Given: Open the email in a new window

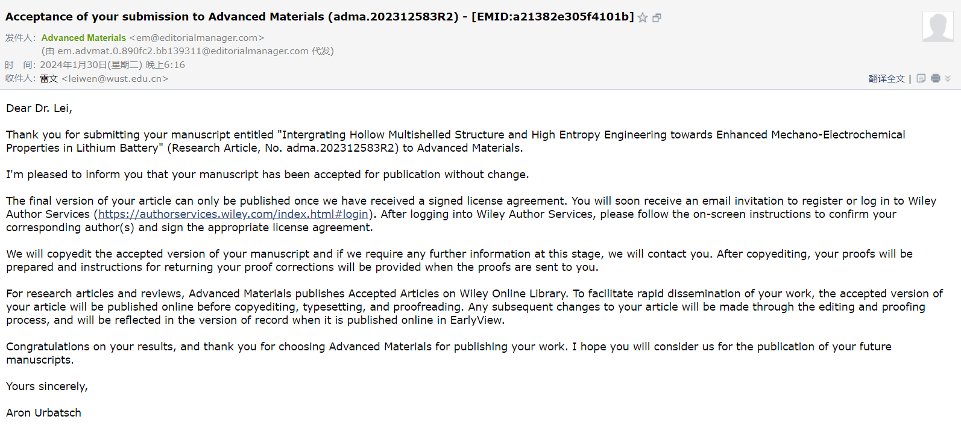Looking at the screenshot, I should point(657,17).
